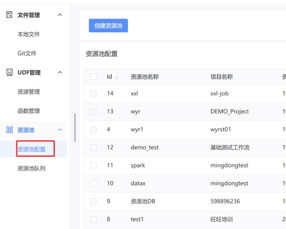Click the 项目名称 column header
Viewport: 286px width, 229px height.
[x=222, y=77]
